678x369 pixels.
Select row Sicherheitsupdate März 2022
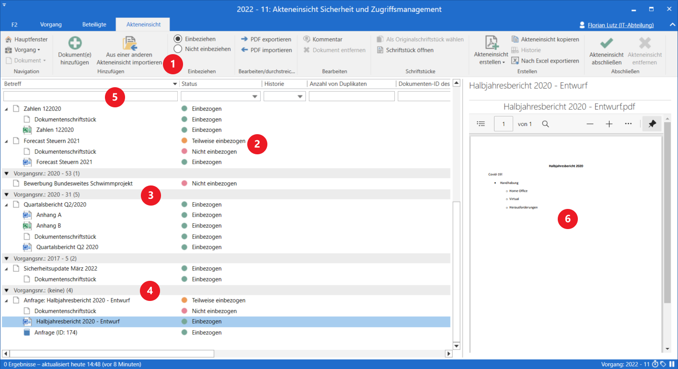coord(226,268)
